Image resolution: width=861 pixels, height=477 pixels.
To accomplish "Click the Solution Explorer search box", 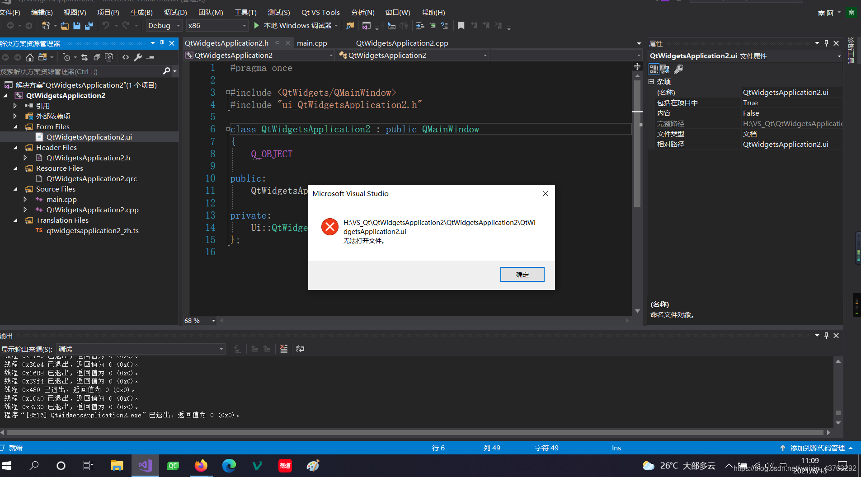I will coord(81,71).
